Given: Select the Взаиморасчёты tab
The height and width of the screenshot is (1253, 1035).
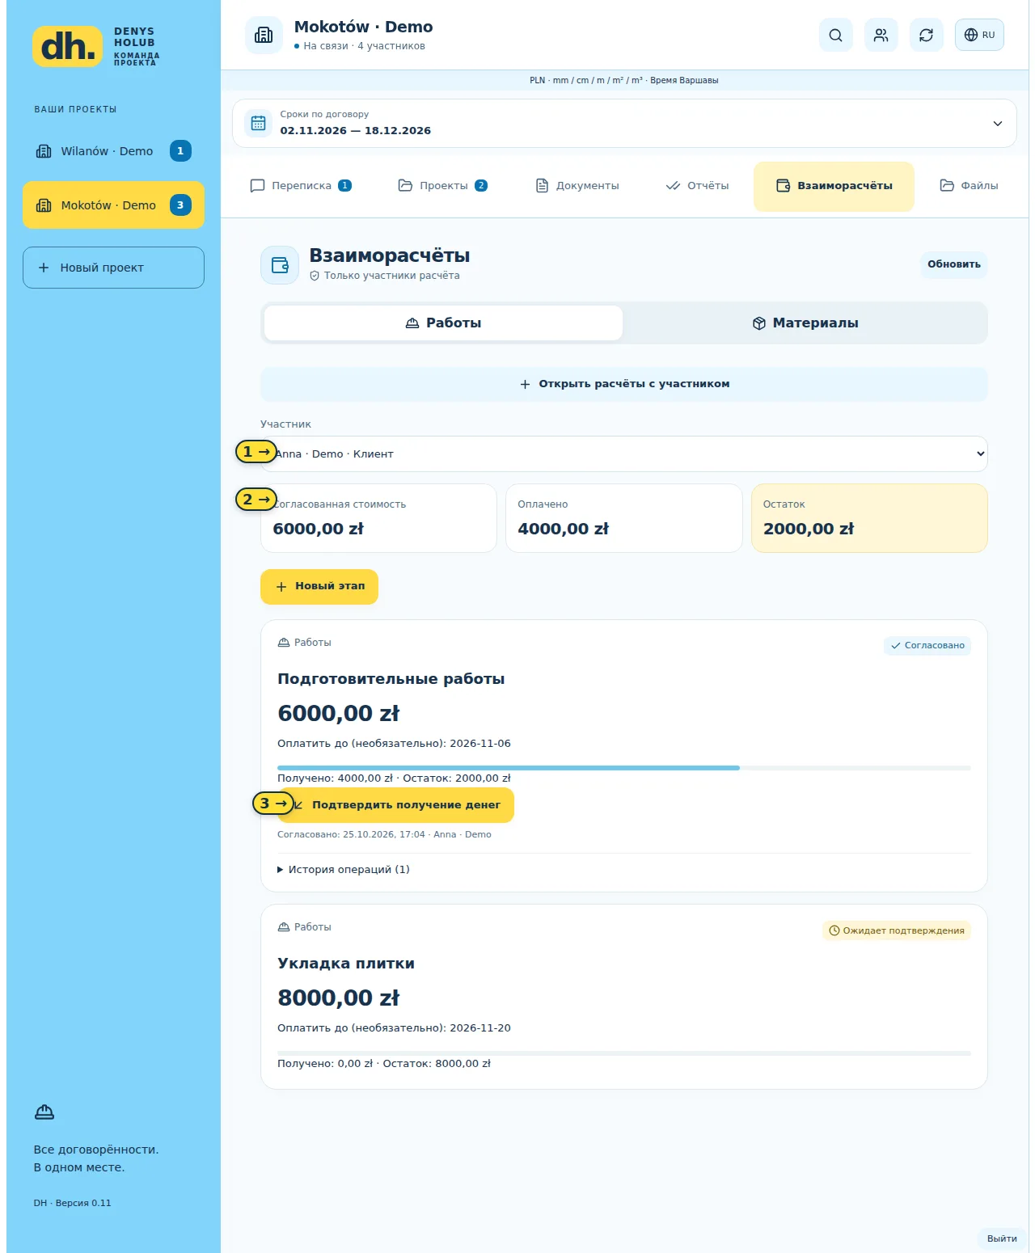Looking at the screenshot, I should 834,186.
